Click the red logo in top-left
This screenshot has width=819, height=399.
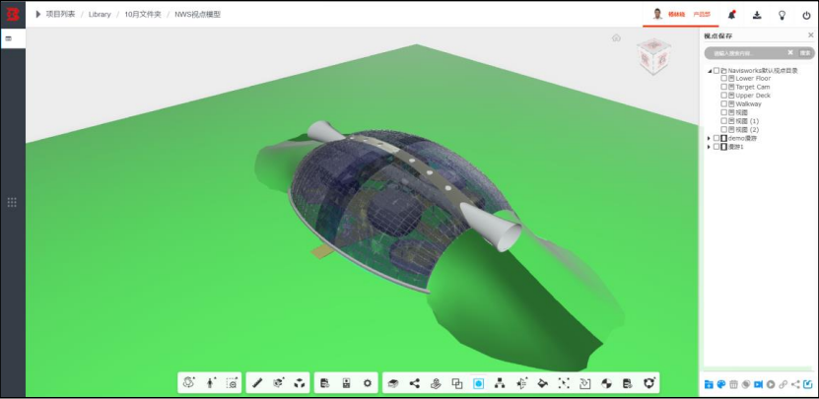point(13,14)
